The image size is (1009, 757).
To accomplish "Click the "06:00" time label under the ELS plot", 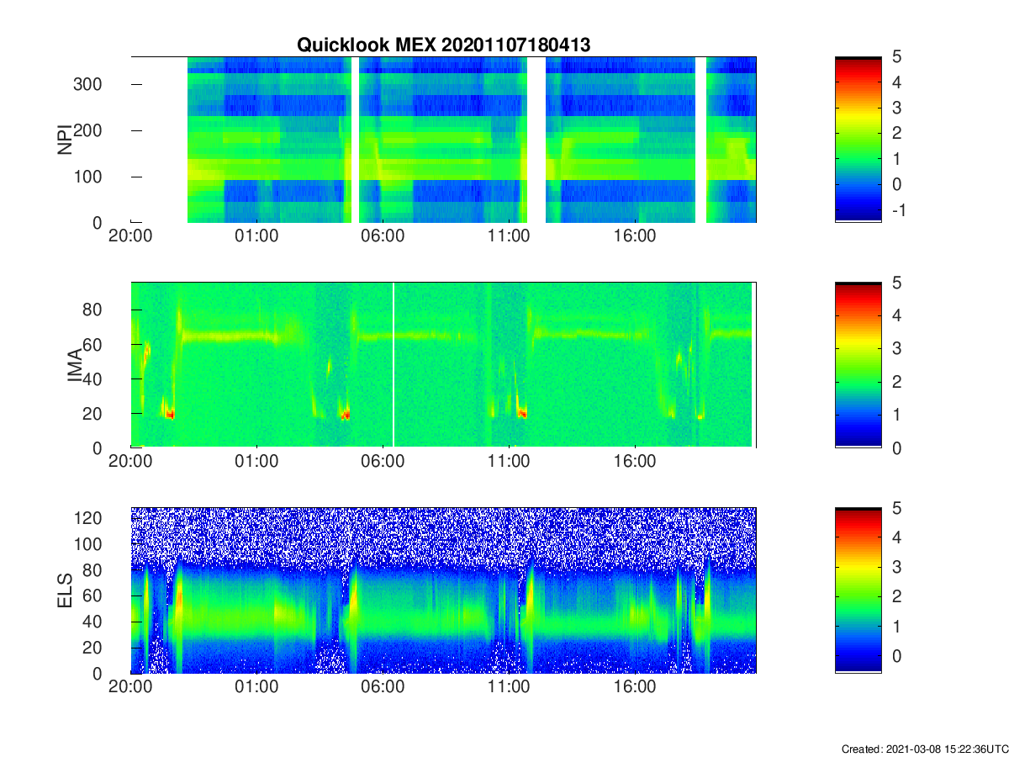I will 383,687.
